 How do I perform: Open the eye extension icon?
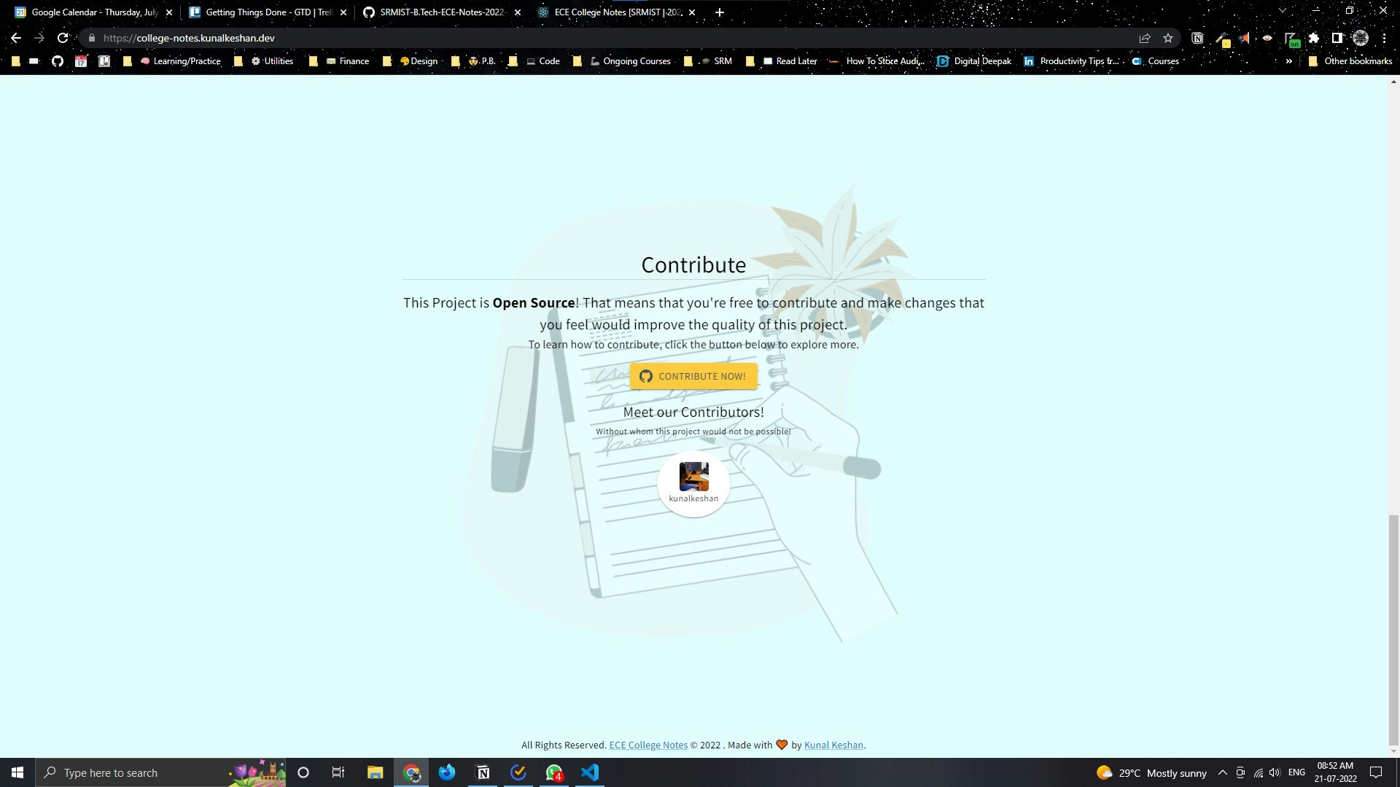tap(1267, 38)
